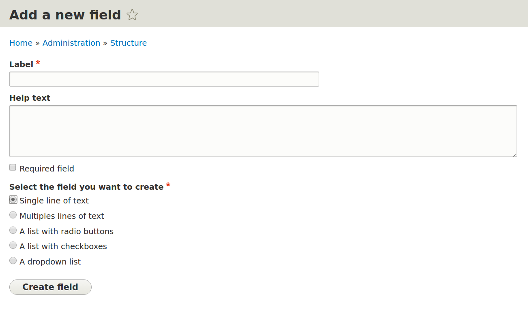528x309 pixels.
Task: Navigate to the Structure breadcrumb link
Action: [x=129, y=43]
